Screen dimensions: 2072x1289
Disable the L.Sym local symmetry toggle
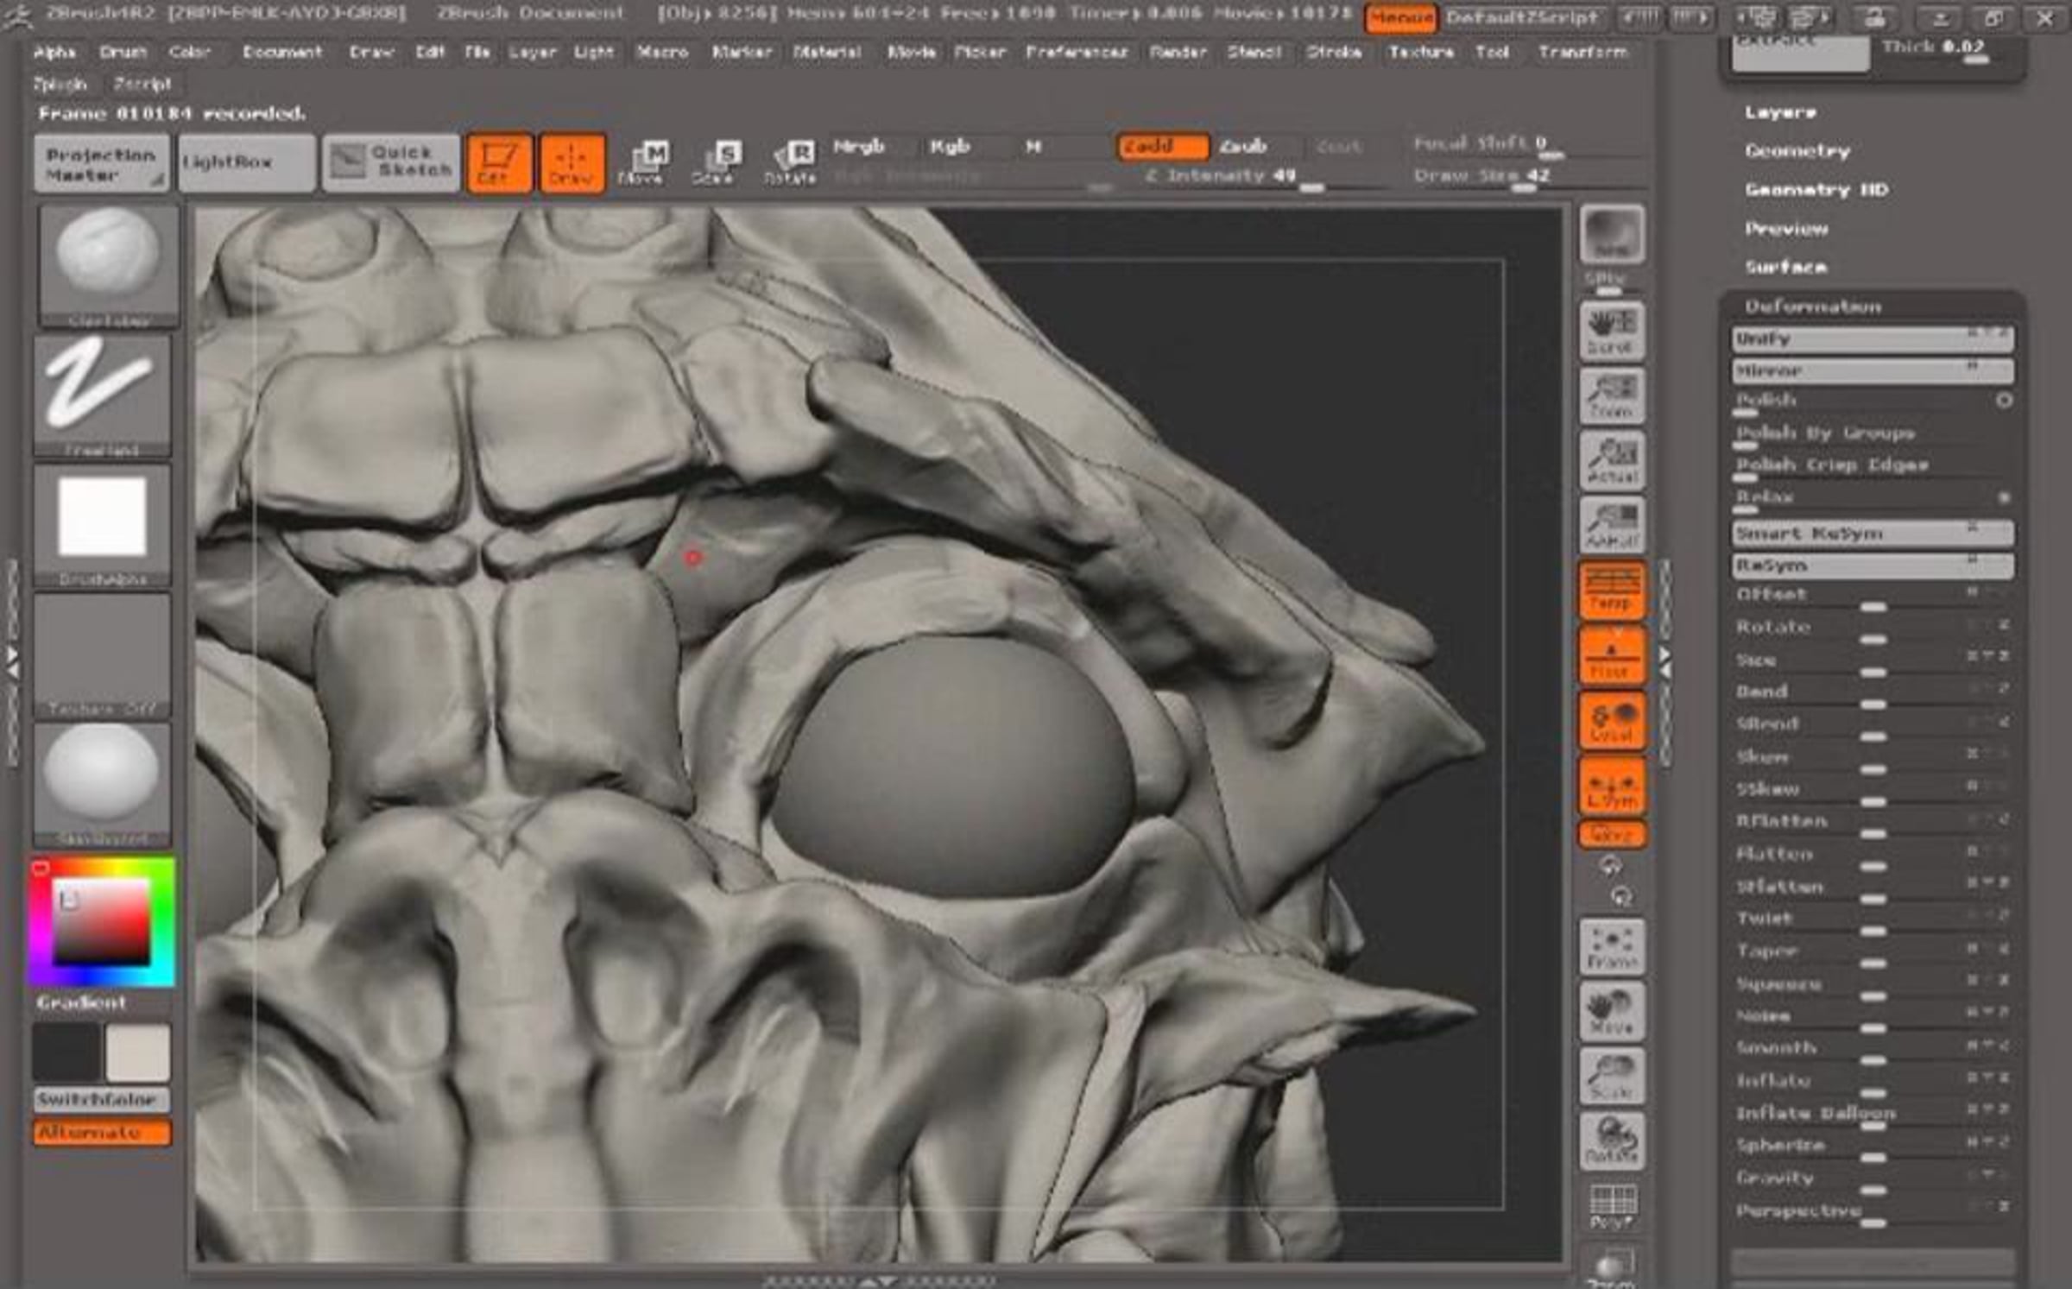(x=1611, y=787)
